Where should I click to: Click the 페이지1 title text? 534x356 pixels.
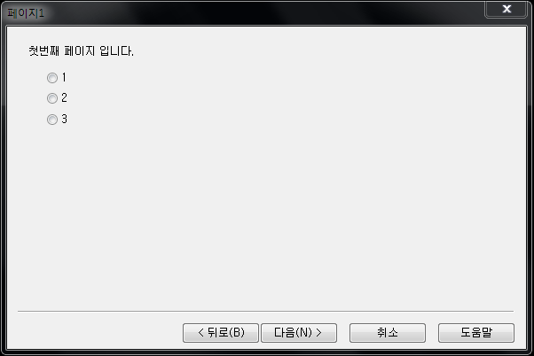click(26, 13)
